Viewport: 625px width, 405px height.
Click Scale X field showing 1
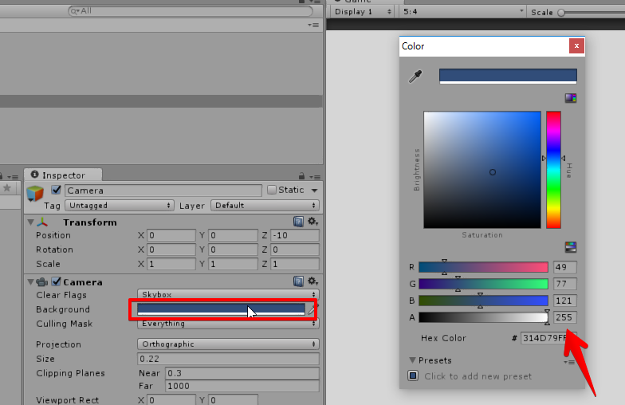point(171,264)
